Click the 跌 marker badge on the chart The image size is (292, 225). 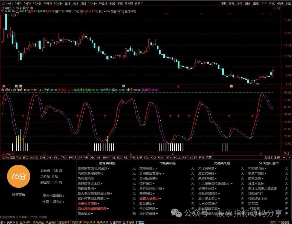tap(16, 86)
